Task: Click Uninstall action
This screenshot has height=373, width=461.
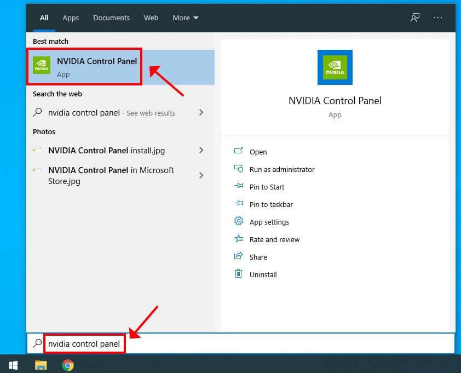Action: tap(263, 275)
